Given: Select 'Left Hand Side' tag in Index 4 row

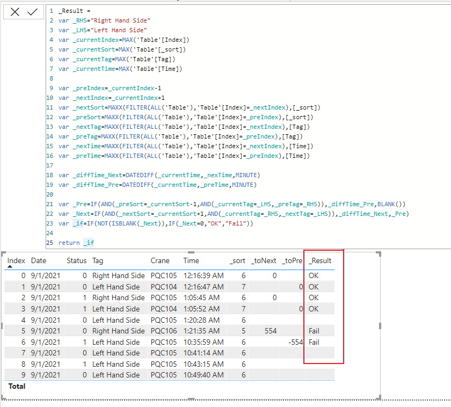Looking at the screenshot, I should (116, 320).
